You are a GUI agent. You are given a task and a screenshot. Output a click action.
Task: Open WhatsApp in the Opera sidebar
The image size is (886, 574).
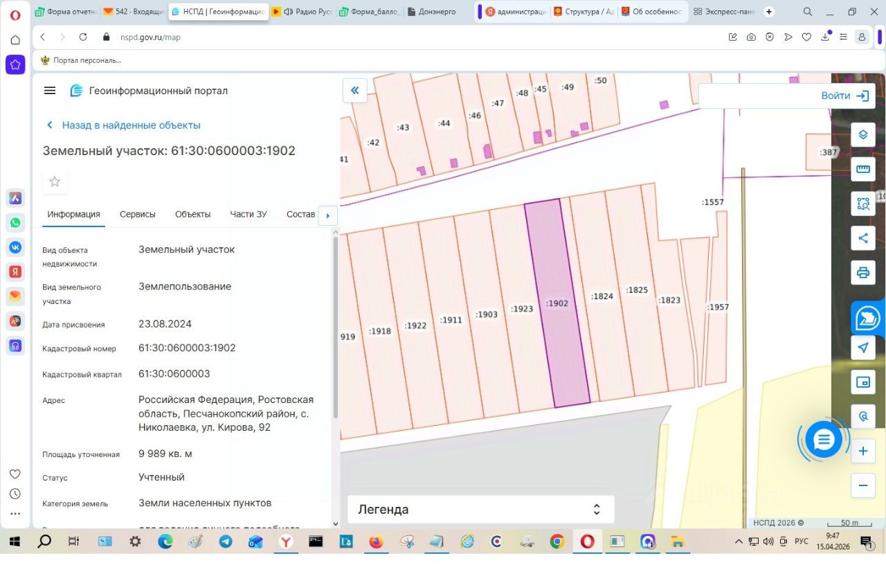click(15, 223)
